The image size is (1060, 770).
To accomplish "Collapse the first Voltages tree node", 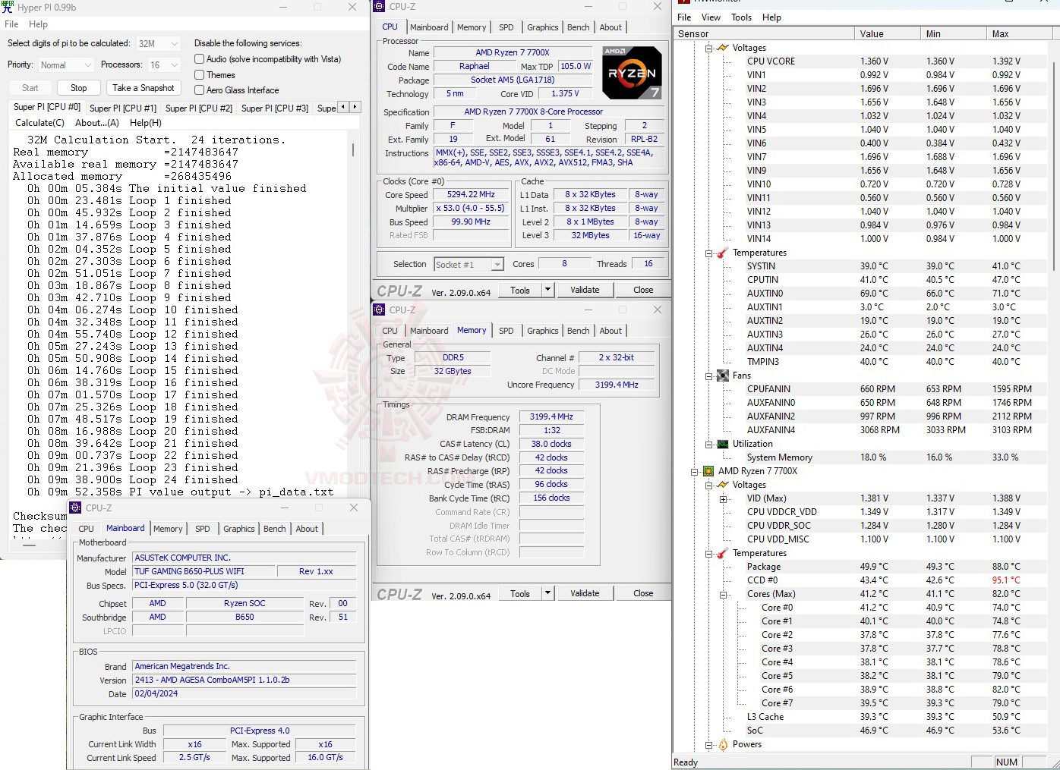I will 708,48.
